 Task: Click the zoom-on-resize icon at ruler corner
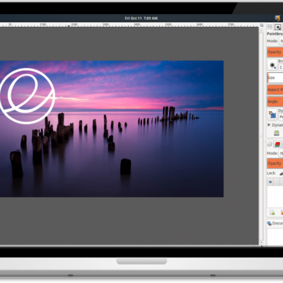pyautogui.click(x=262, y=25)
